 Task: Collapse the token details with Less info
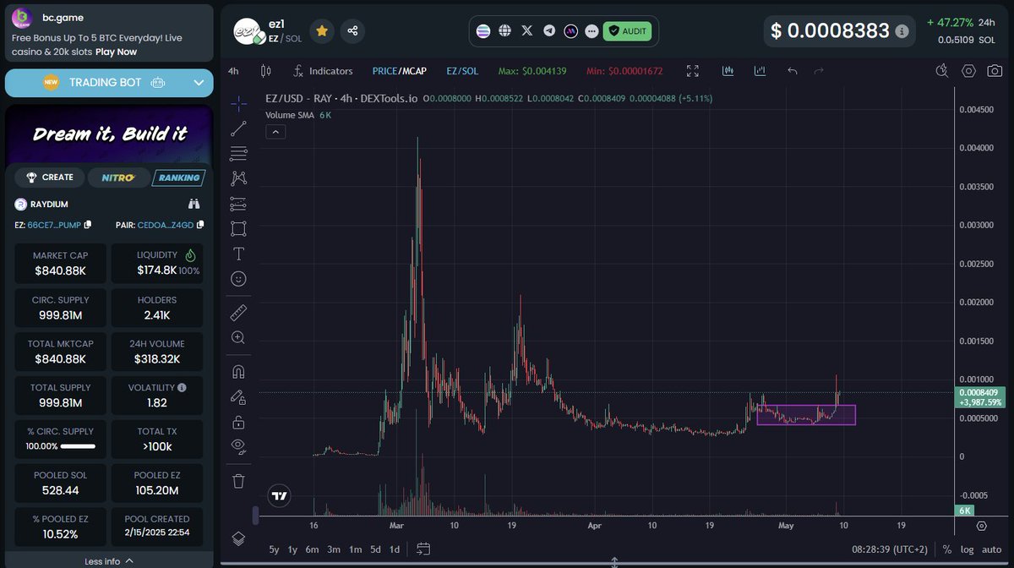[109, 560]
